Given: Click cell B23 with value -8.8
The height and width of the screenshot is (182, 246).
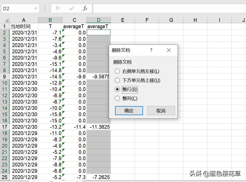Looking at the screenshot, I should click(x=50, y=165).
